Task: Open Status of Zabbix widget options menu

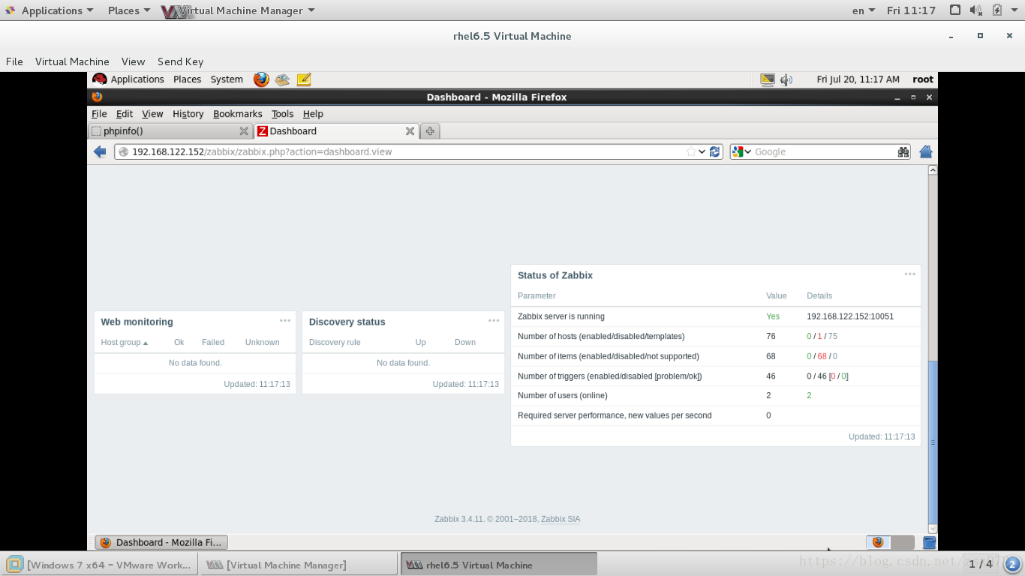Action: 910,274
